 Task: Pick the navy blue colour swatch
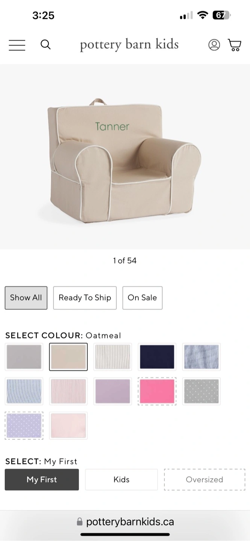point(157,357)
